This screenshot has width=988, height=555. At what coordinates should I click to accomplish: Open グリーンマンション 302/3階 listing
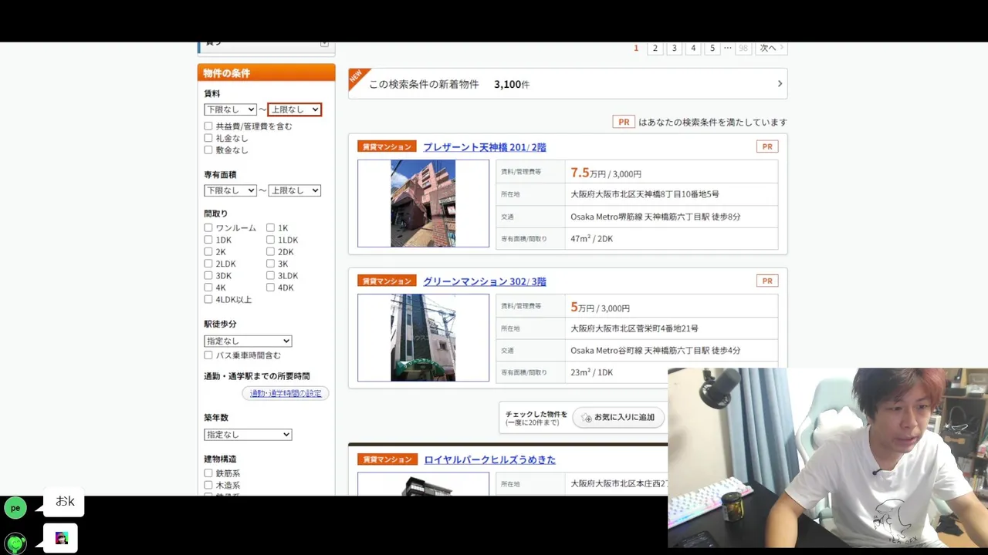(484, 281)
